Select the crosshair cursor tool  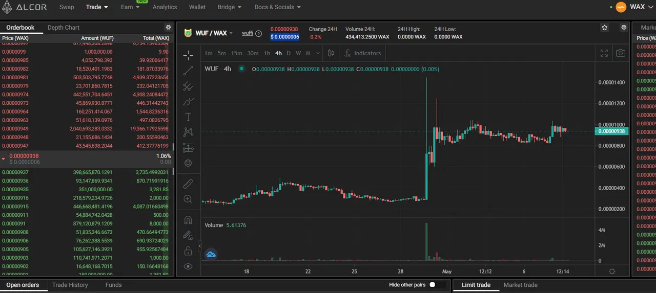188,55
